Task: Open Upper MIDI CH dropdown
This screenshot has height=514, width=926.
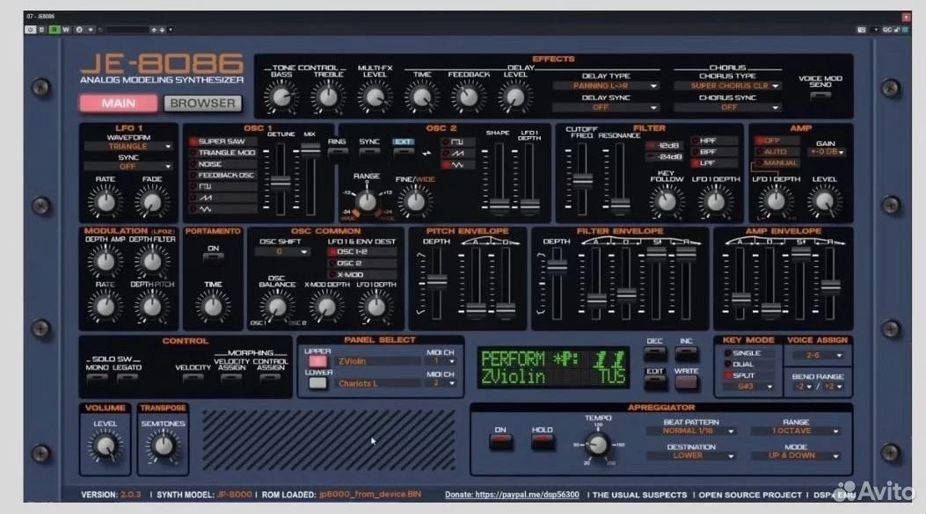Action: pyautogui.click(x=440, y=361)
